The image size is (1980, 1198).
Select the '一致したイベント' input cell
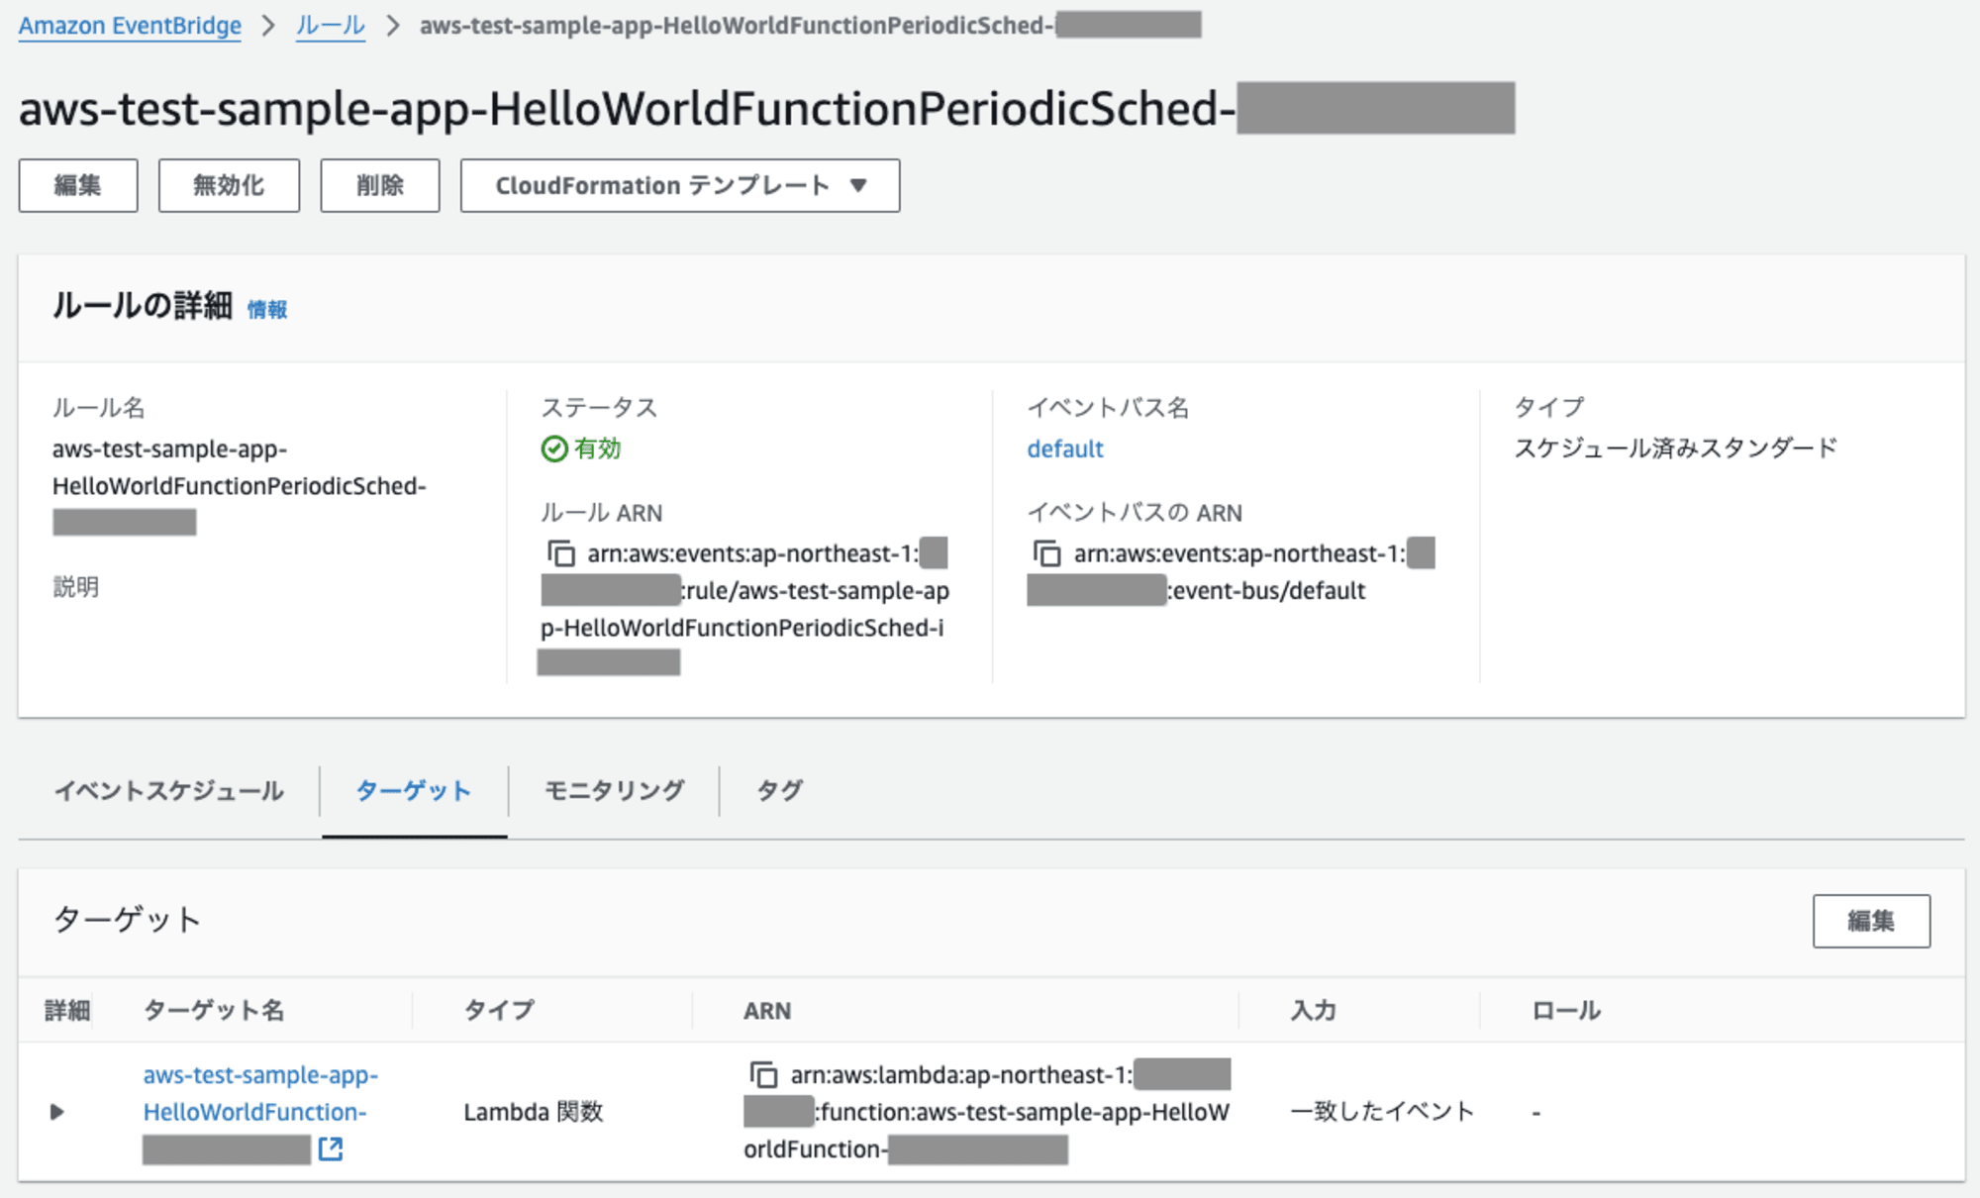tap(1383, 1111)
